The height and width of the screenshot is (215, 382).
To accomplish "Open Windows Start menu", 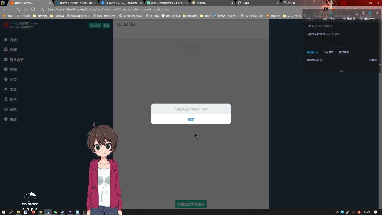I will 4,212.
